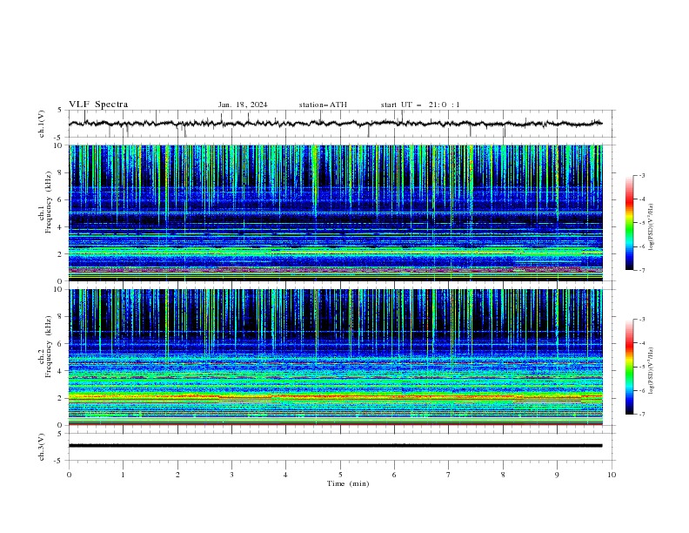Click the "-3" label on ch.1 color bar
Screen dimensions: 689x533
641,175
